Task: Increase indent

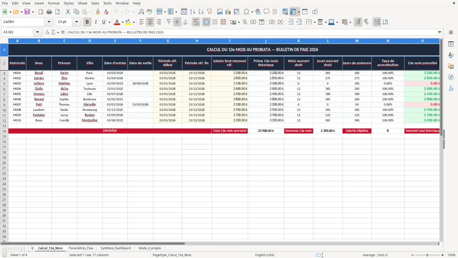Action: click(x=291, y=22)
